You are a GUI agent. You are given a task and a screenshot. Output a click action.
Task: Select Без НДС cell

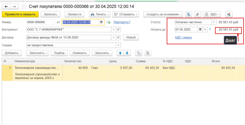[172, 68]
